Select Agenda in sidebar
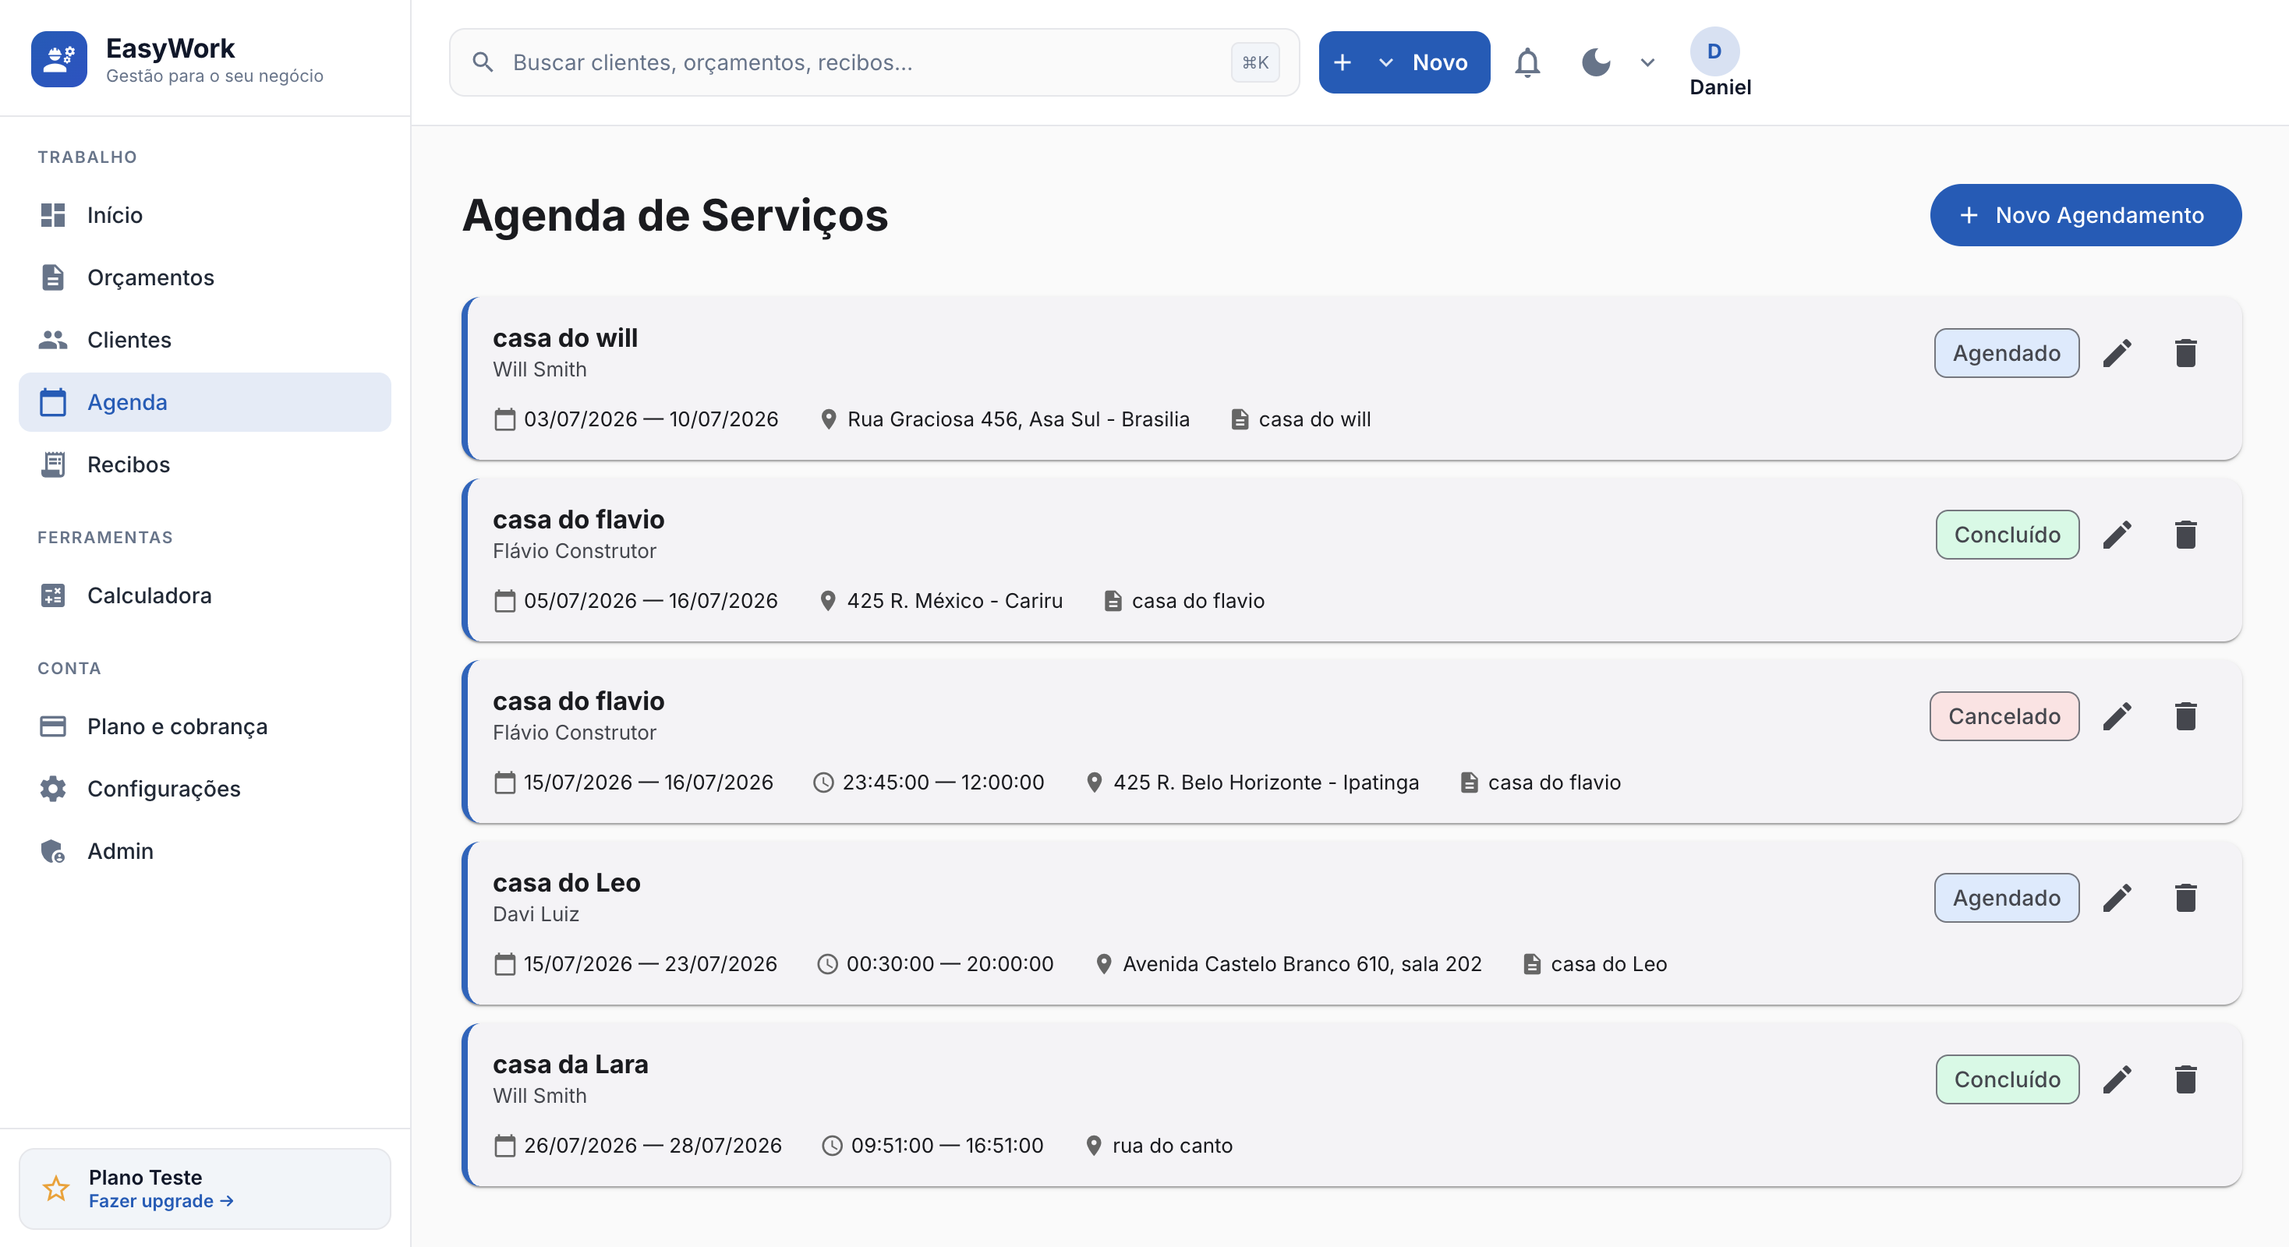 coord(204,402)
